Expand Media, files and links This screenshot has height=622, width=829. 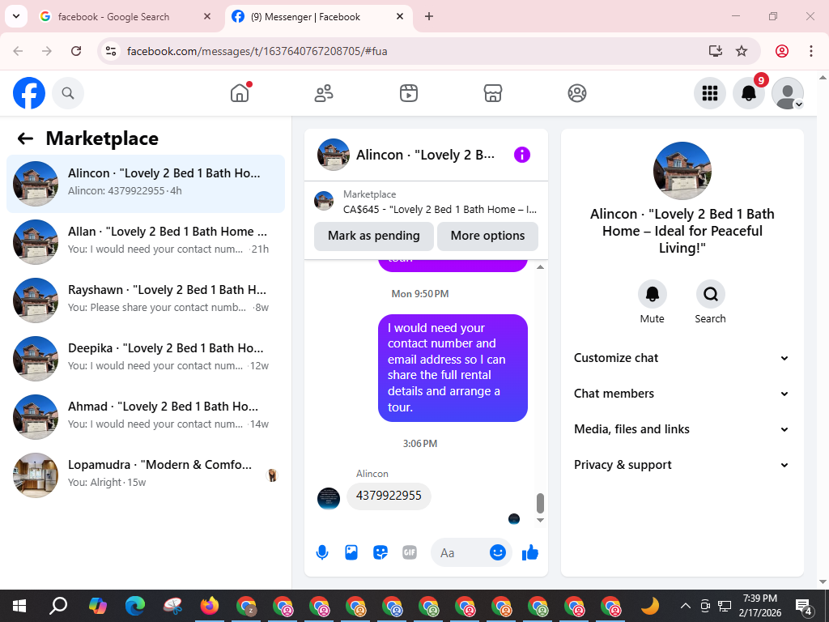682,429
